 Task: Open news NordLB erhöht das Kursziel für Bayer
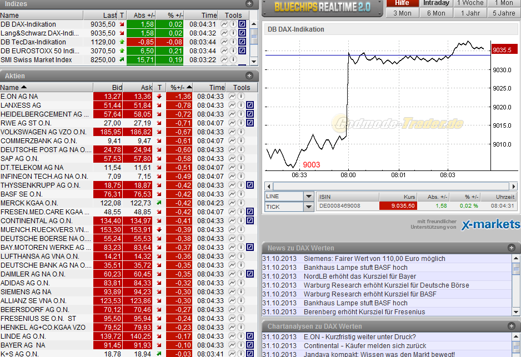coord(359,276)
